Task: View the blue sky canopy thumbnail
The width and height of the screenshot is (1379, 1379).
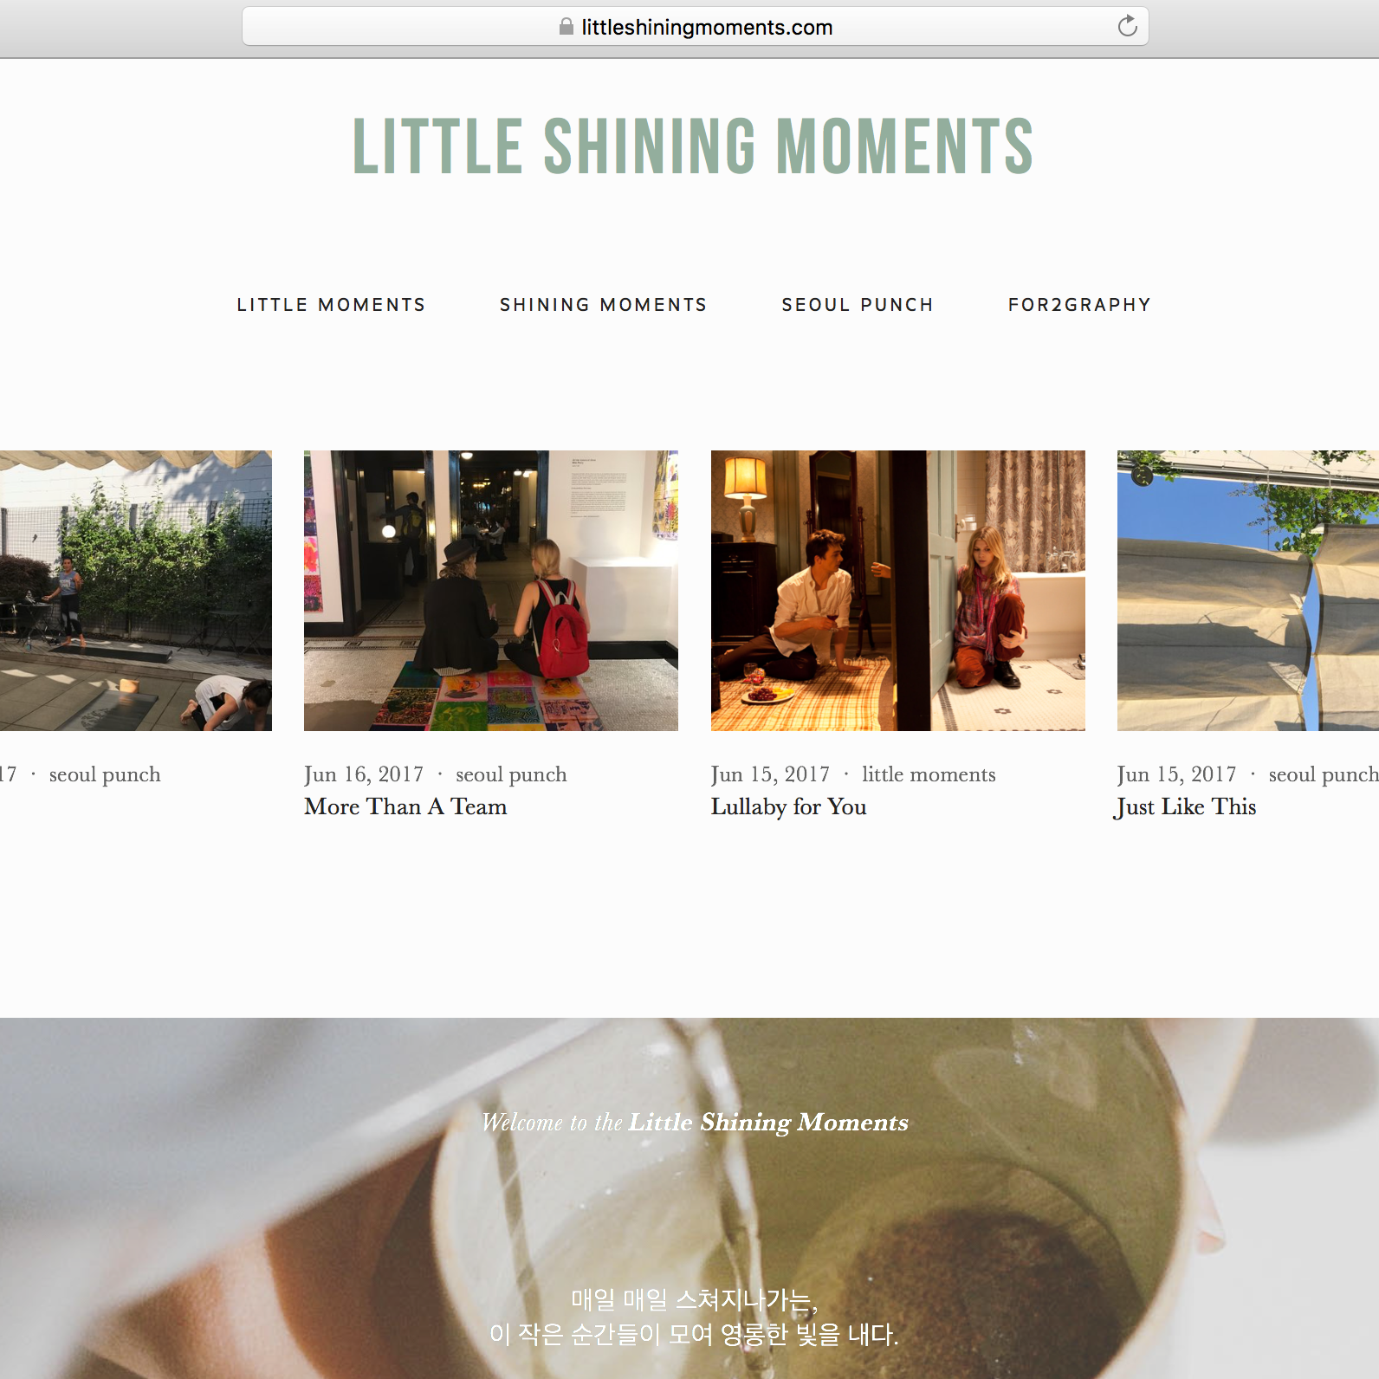Action: [x=1248, y=591]
